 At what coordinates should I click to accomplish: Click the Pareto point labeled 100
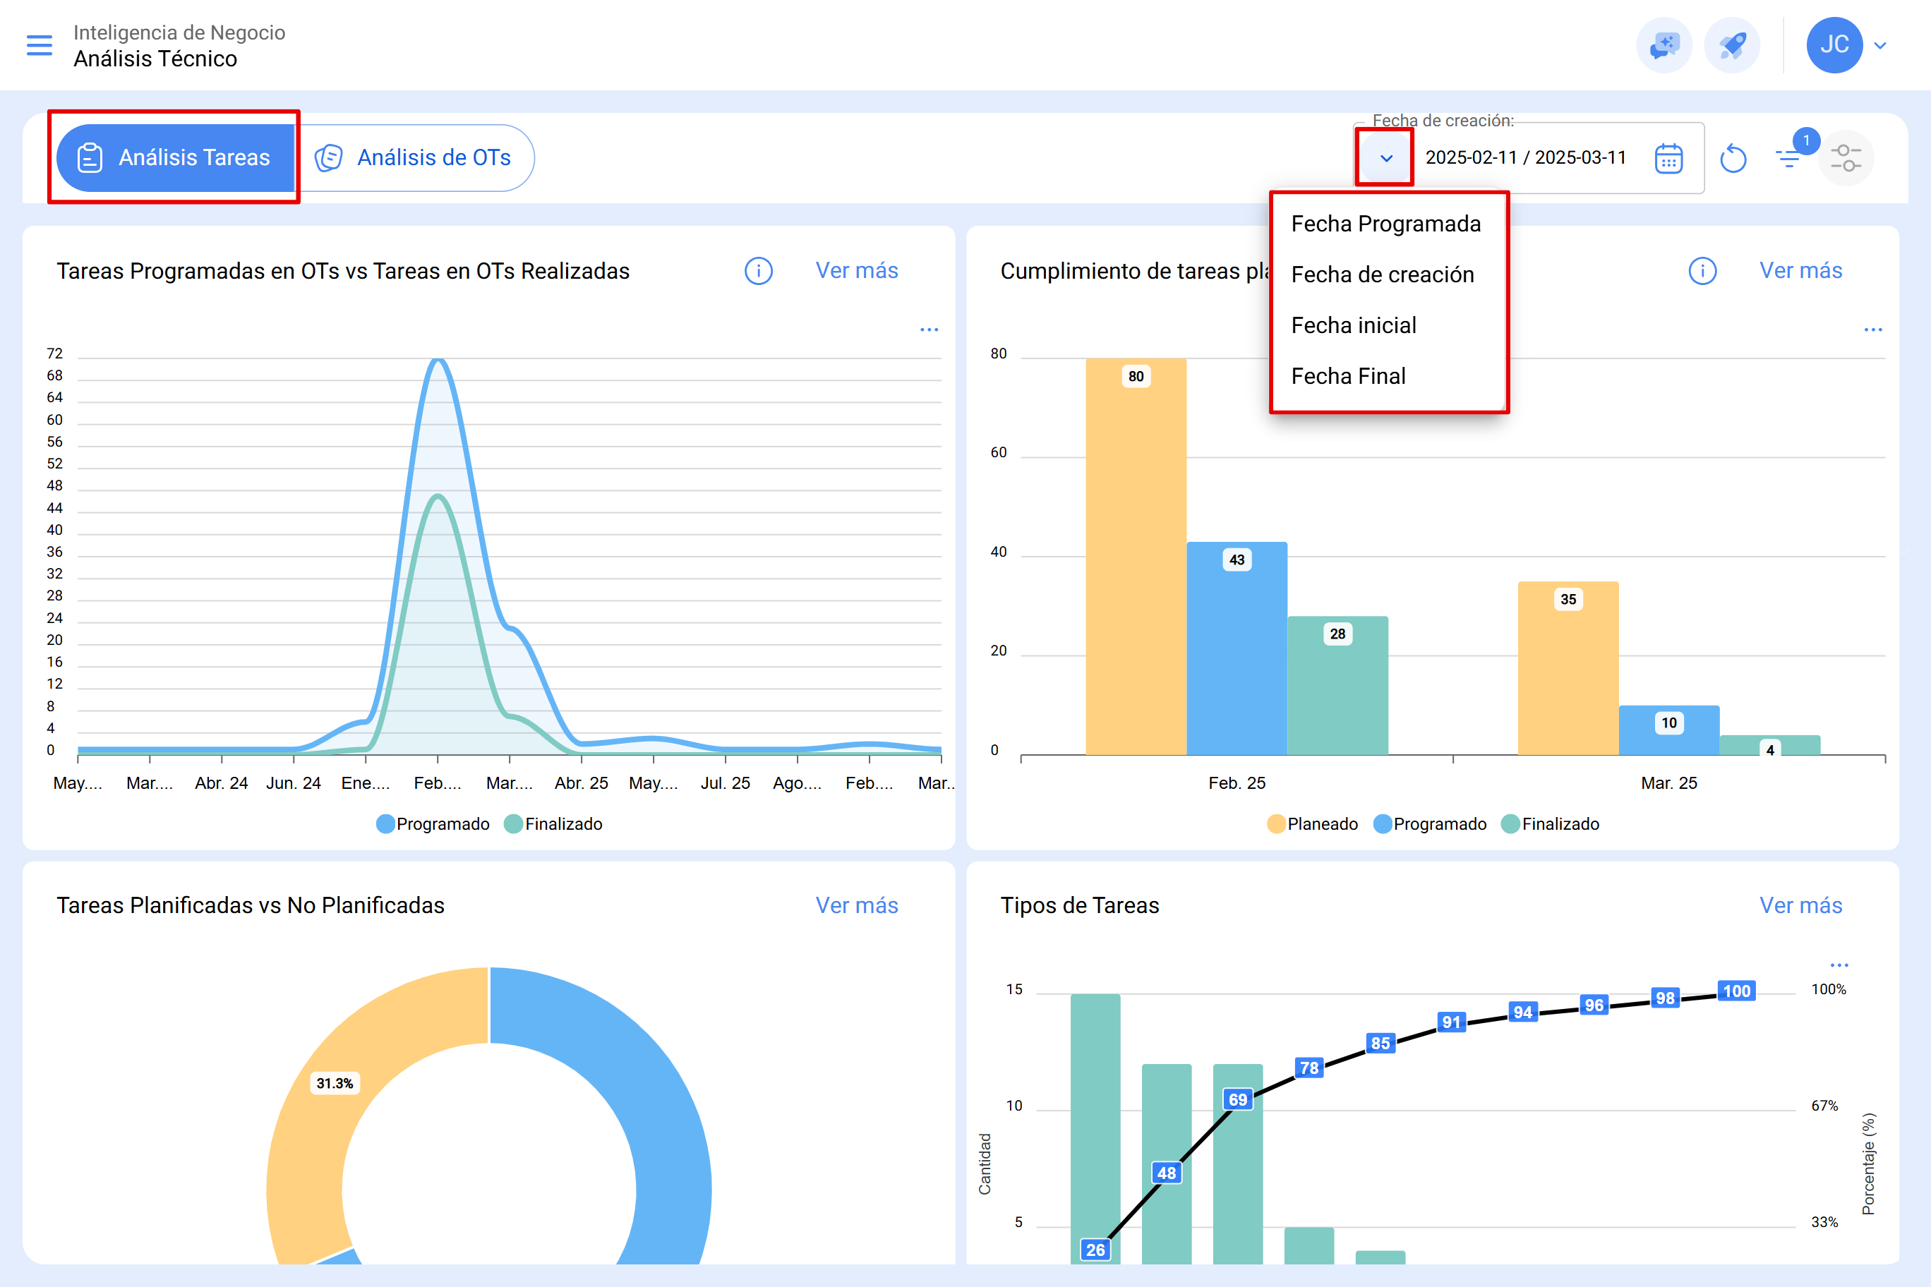point(1736,991)
